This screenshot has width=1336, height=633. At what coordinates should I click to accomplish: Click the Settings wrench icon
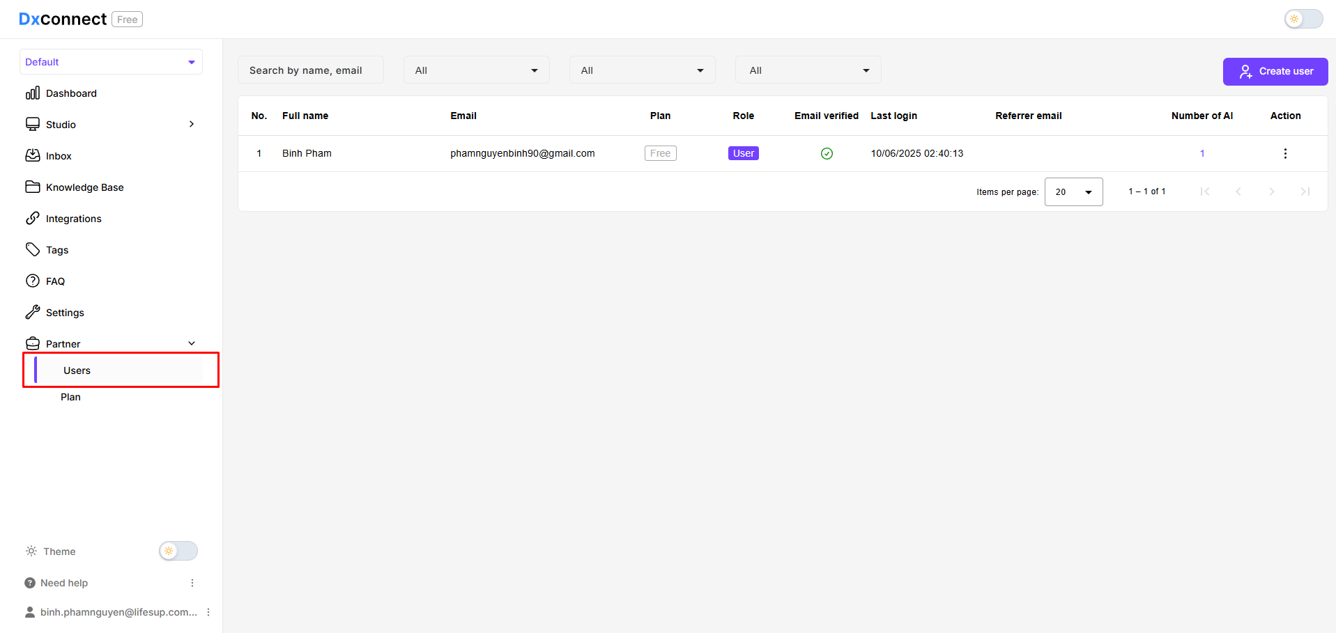33,312
